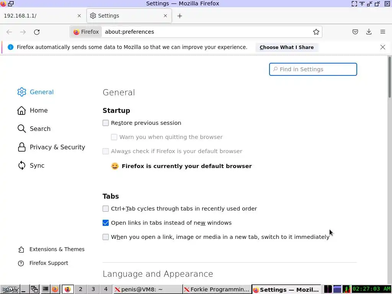Viewport: 392px width, 294px height.
Task: Switch to the 192.168.1.1 tab
Action: tap(43, 16)
